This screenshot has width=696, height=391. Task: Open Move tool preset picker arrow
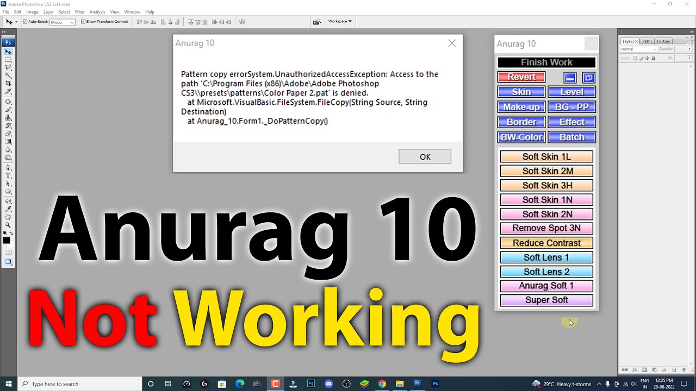[16, 22]
